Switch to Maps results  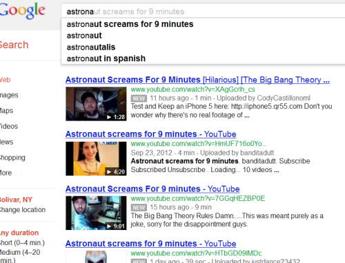[x=6, y=111]
